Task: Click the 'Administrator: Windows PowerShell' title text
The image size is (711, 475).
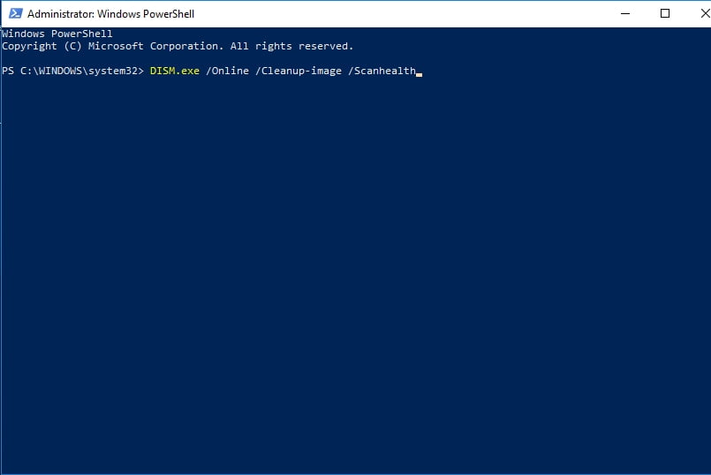Action: click(110, 14)
